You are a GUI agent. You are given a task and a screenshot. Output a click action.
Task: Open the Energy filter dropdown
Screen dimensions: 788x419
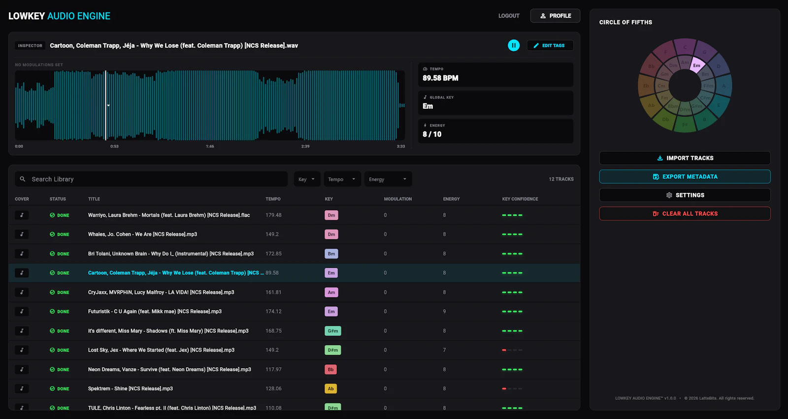pyautogui.click(x=388, y=179)
